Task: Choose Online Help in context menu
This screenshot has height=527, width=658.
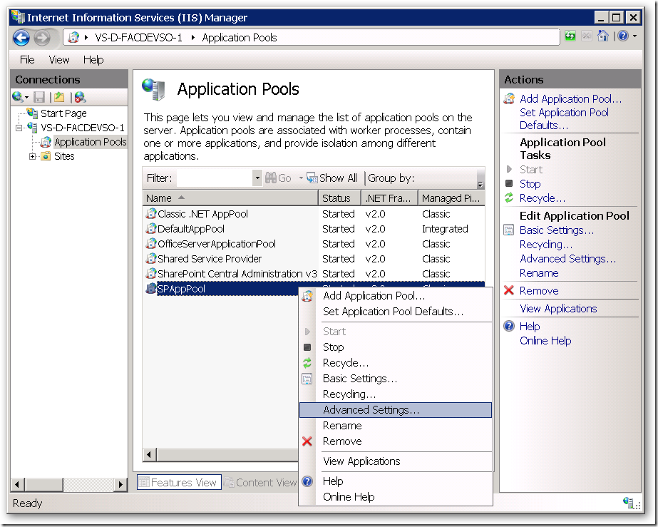Action: [x=395, y=497]
